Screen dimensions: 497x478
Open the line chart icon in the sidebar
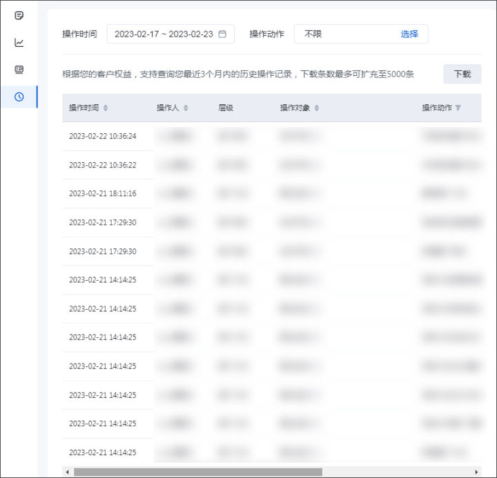[19, 43]
